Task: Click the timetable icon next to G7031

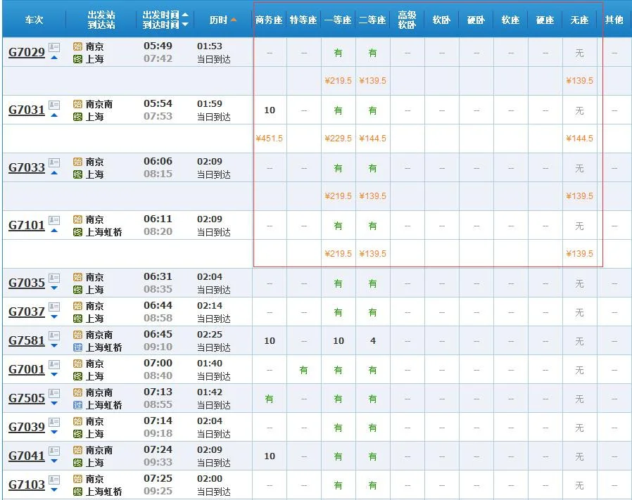Action: click(54, 105)
